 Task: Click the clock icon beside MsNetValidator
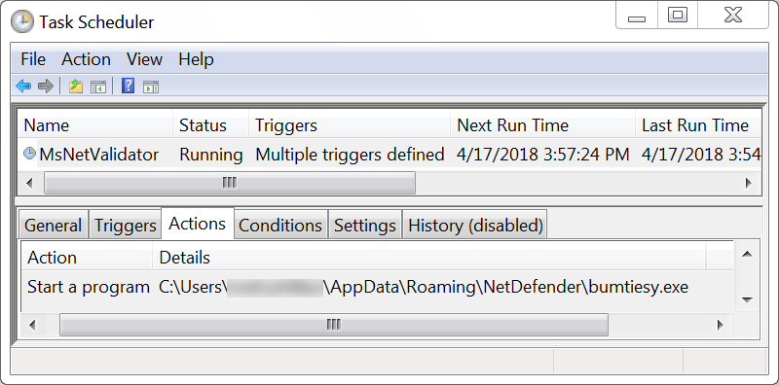(x=29, y=154)
